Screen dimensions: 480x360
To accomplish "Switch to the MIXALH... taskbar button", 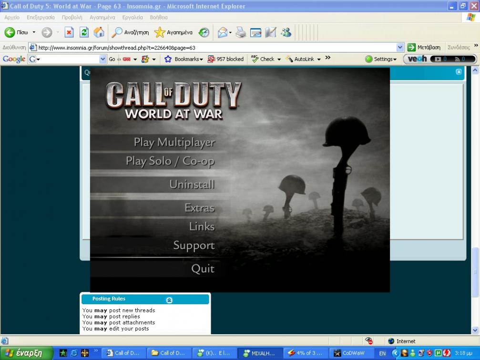I will click(260, 353).
